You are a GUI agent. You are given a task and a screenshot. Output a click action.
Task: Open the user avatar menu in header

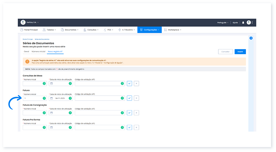click(x=249, y=23)
